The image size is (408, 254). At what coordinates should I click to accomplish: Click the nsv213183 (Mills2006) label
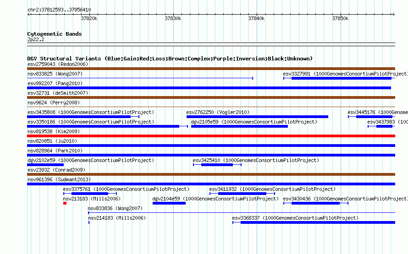(x=92, y=199)
